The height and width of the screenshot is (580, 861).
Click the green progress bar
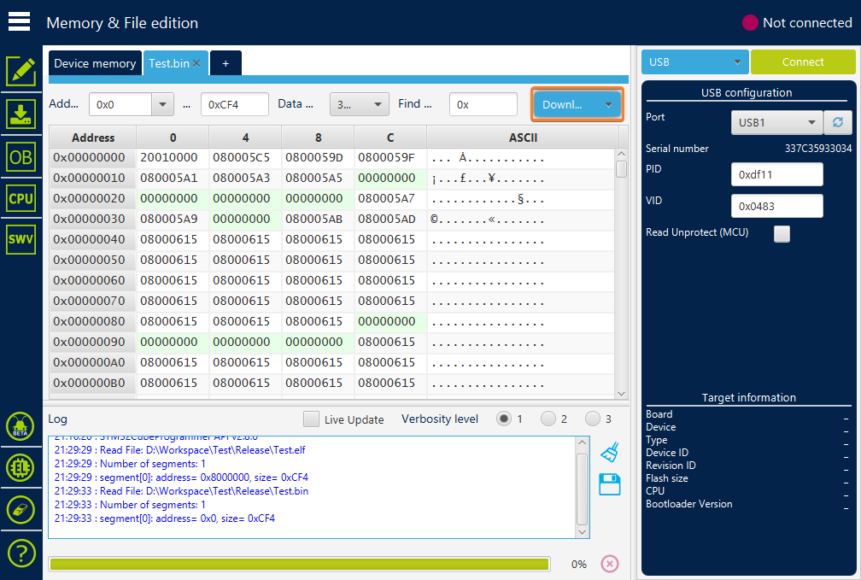click(299, 564)
